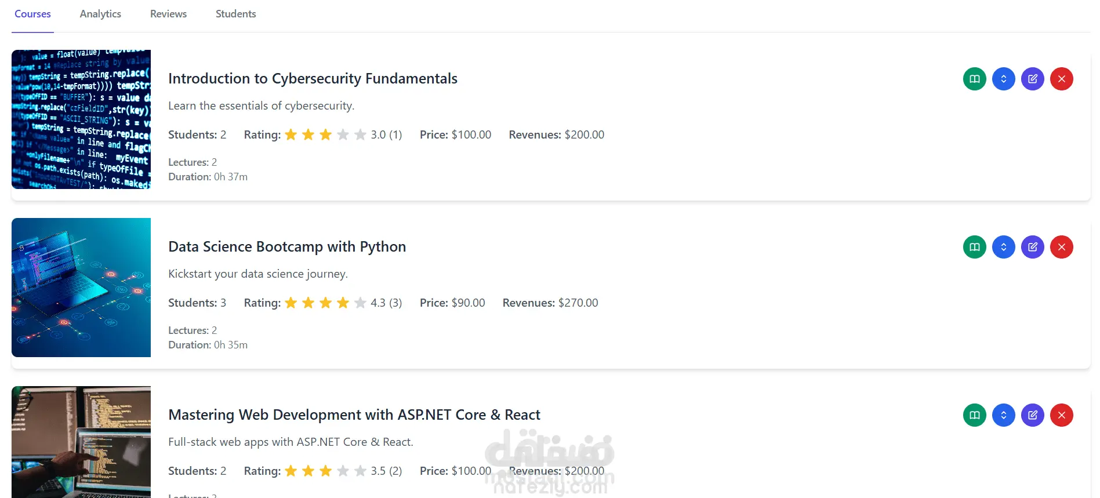Image resolution: width=1100 pixels, height=498 pixels.
Task: Edit the Mastering Web Development course
Action: pos(1032,415)
